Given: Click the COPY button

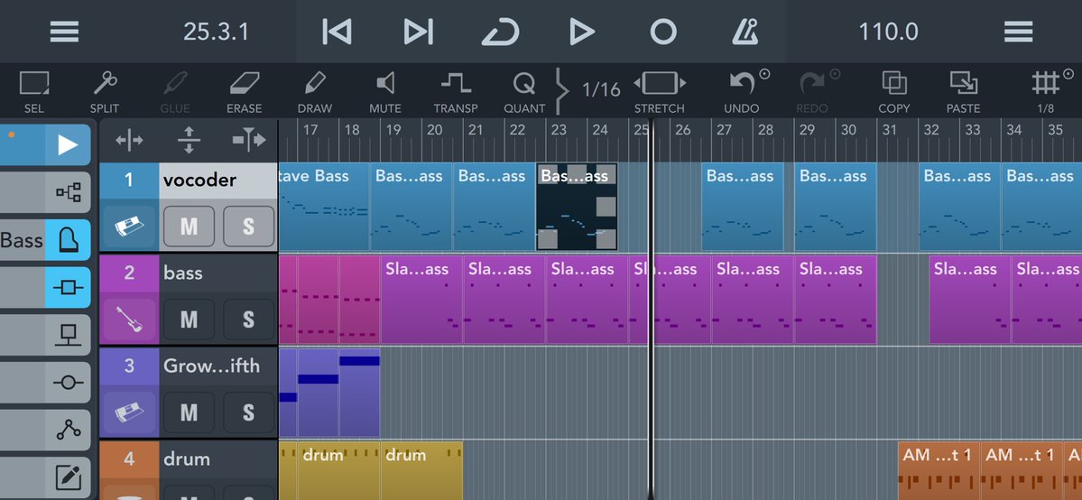Looking at the screenshot, I should point(894,92).
